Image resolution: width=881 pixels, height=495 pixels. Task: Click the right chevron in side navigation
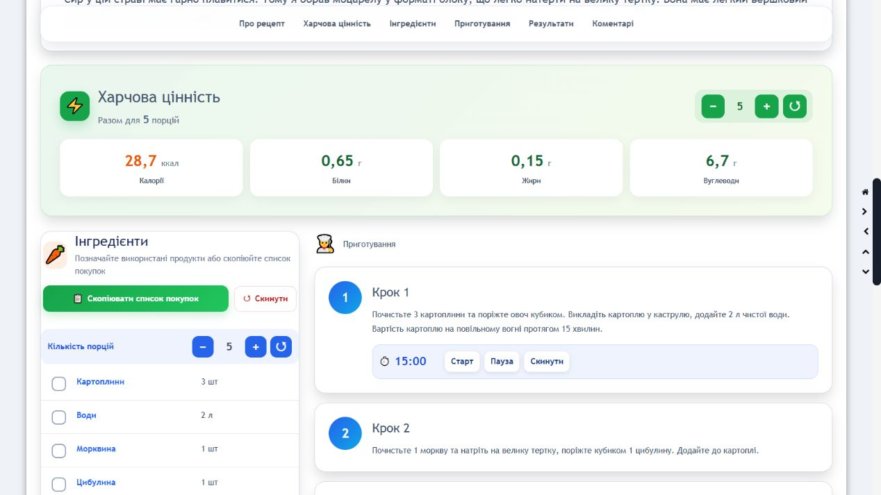(x=865, y=212)
